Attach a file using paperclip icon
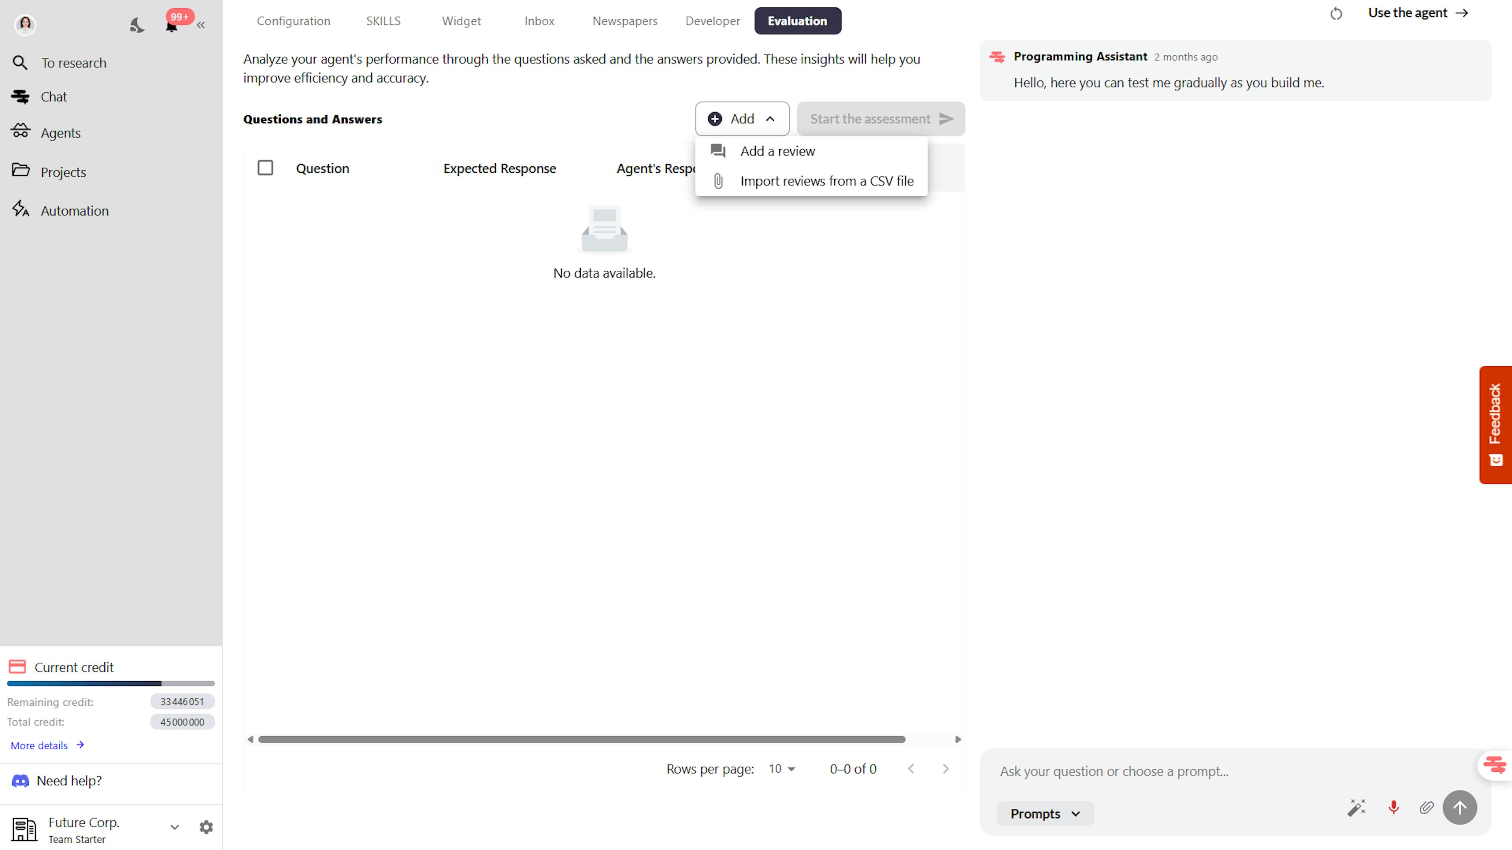 coord(1426,808)
